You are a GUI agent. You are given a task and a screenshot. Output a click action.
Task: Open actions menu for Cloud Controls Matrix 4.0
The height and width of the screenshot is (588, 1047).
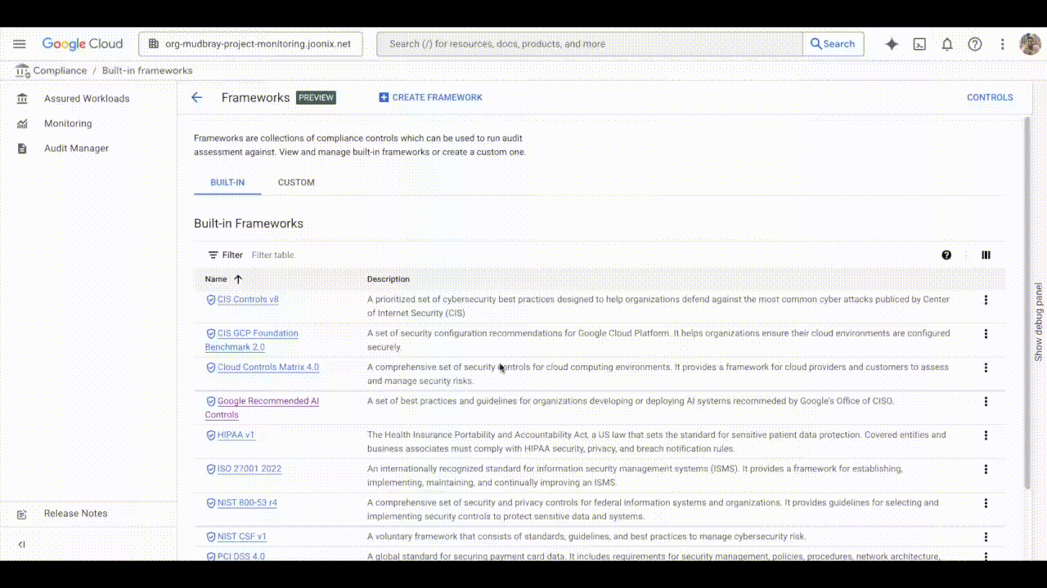coord(986,367)
